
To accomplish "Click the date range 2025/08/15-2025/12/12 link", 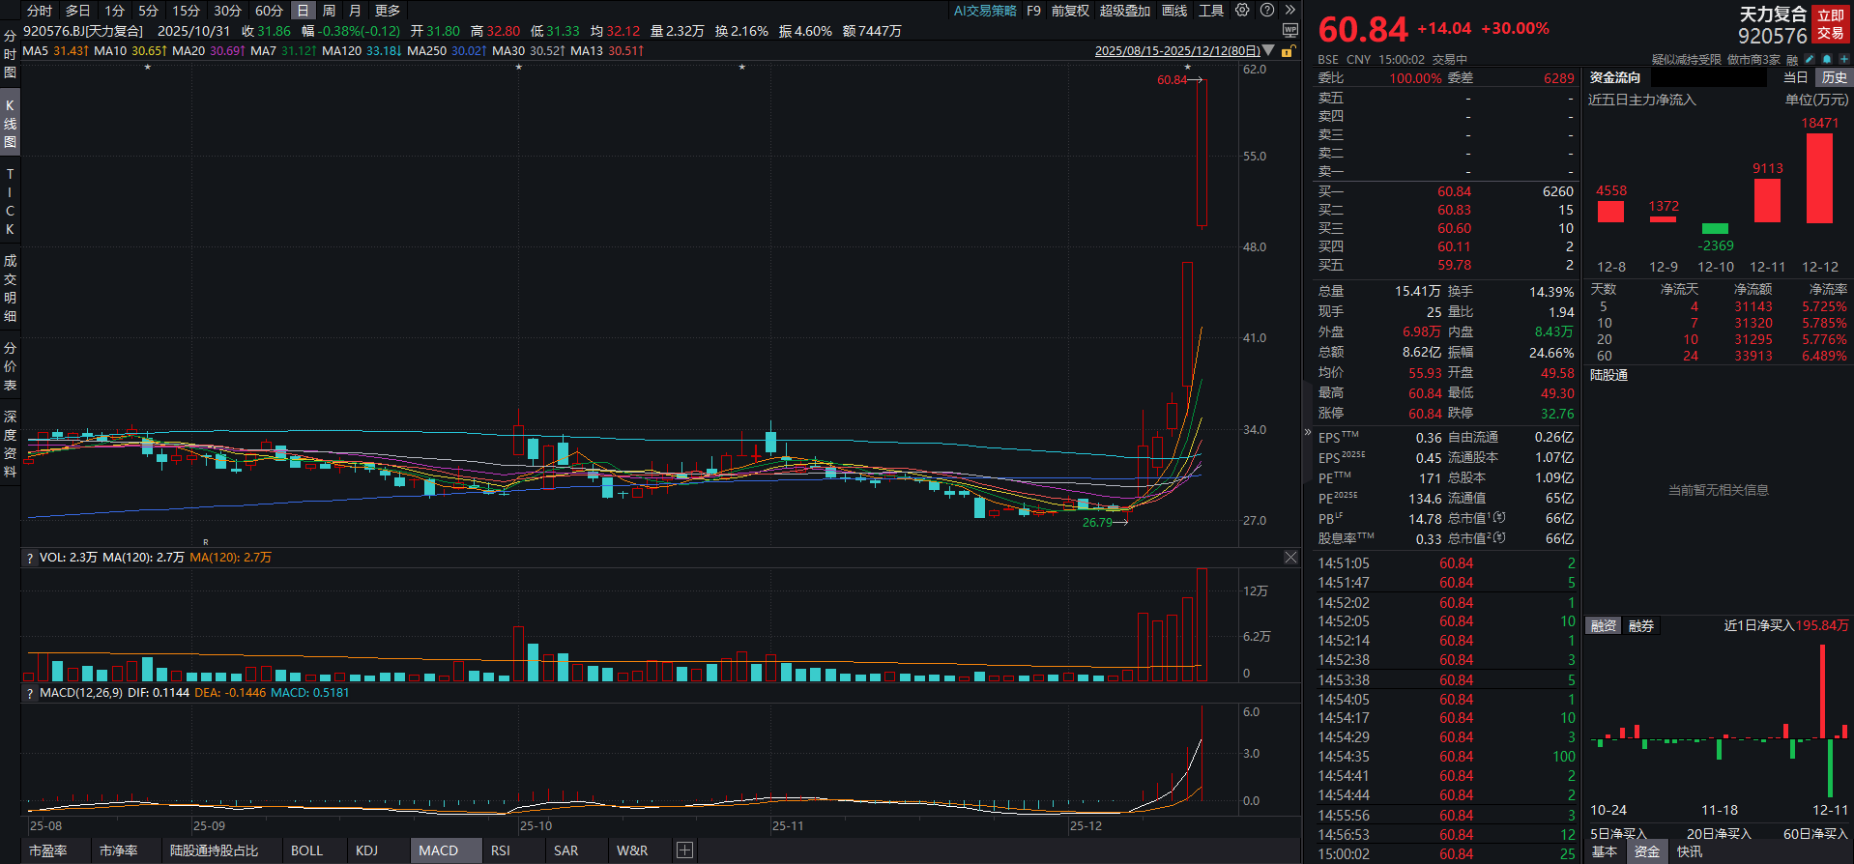I will pos(1177,51).
